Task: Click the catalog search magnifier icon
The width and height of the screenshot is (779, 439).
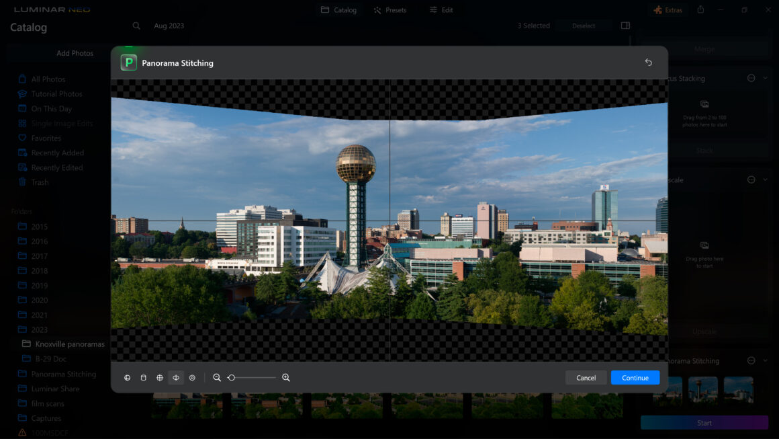Action: click(136, 26)
